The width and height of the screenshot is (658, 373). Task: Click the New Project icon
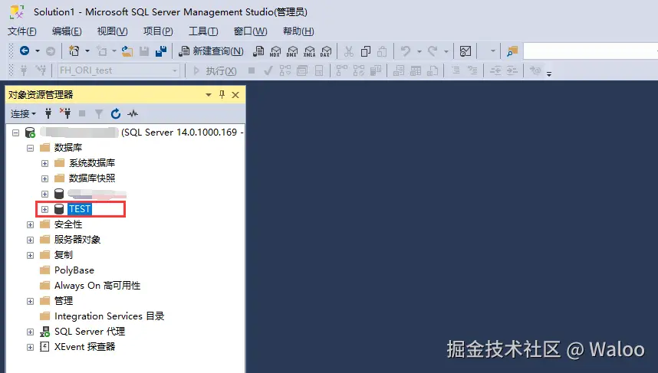(74, 51)
